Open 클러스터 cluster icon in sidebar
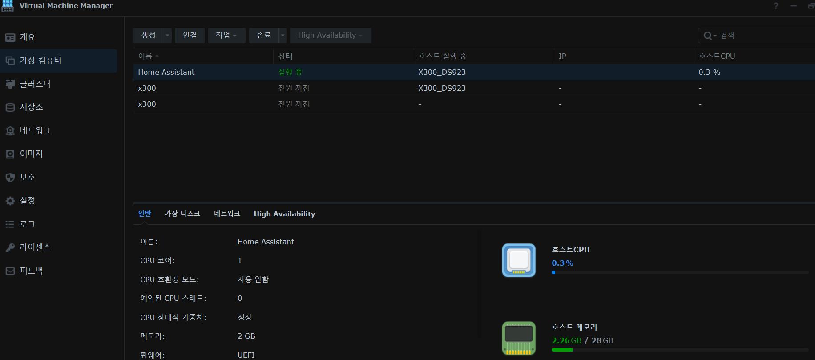Screen dimensions: 815x360 tap(10, 84)
